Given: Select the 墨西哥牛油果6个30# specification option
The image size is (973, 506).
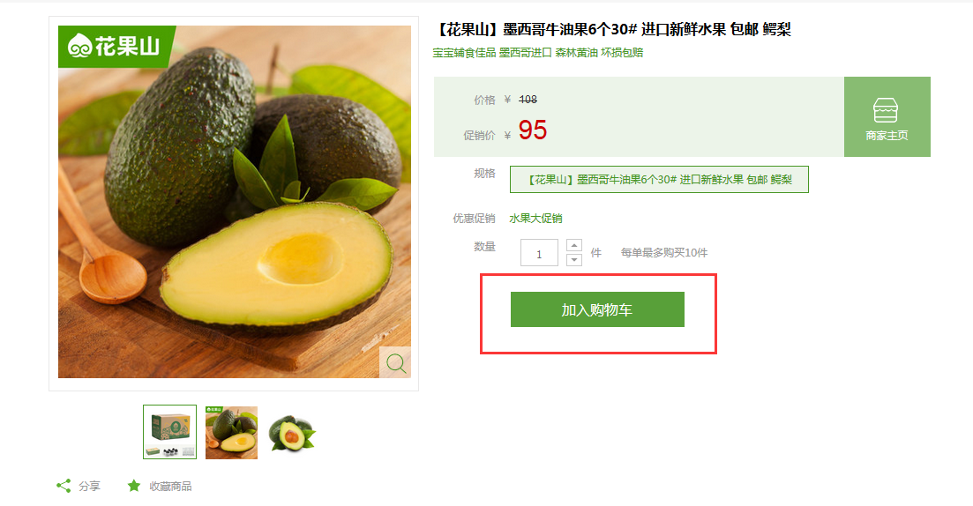Looking at the screenshot, I should [x=659, y=179].
